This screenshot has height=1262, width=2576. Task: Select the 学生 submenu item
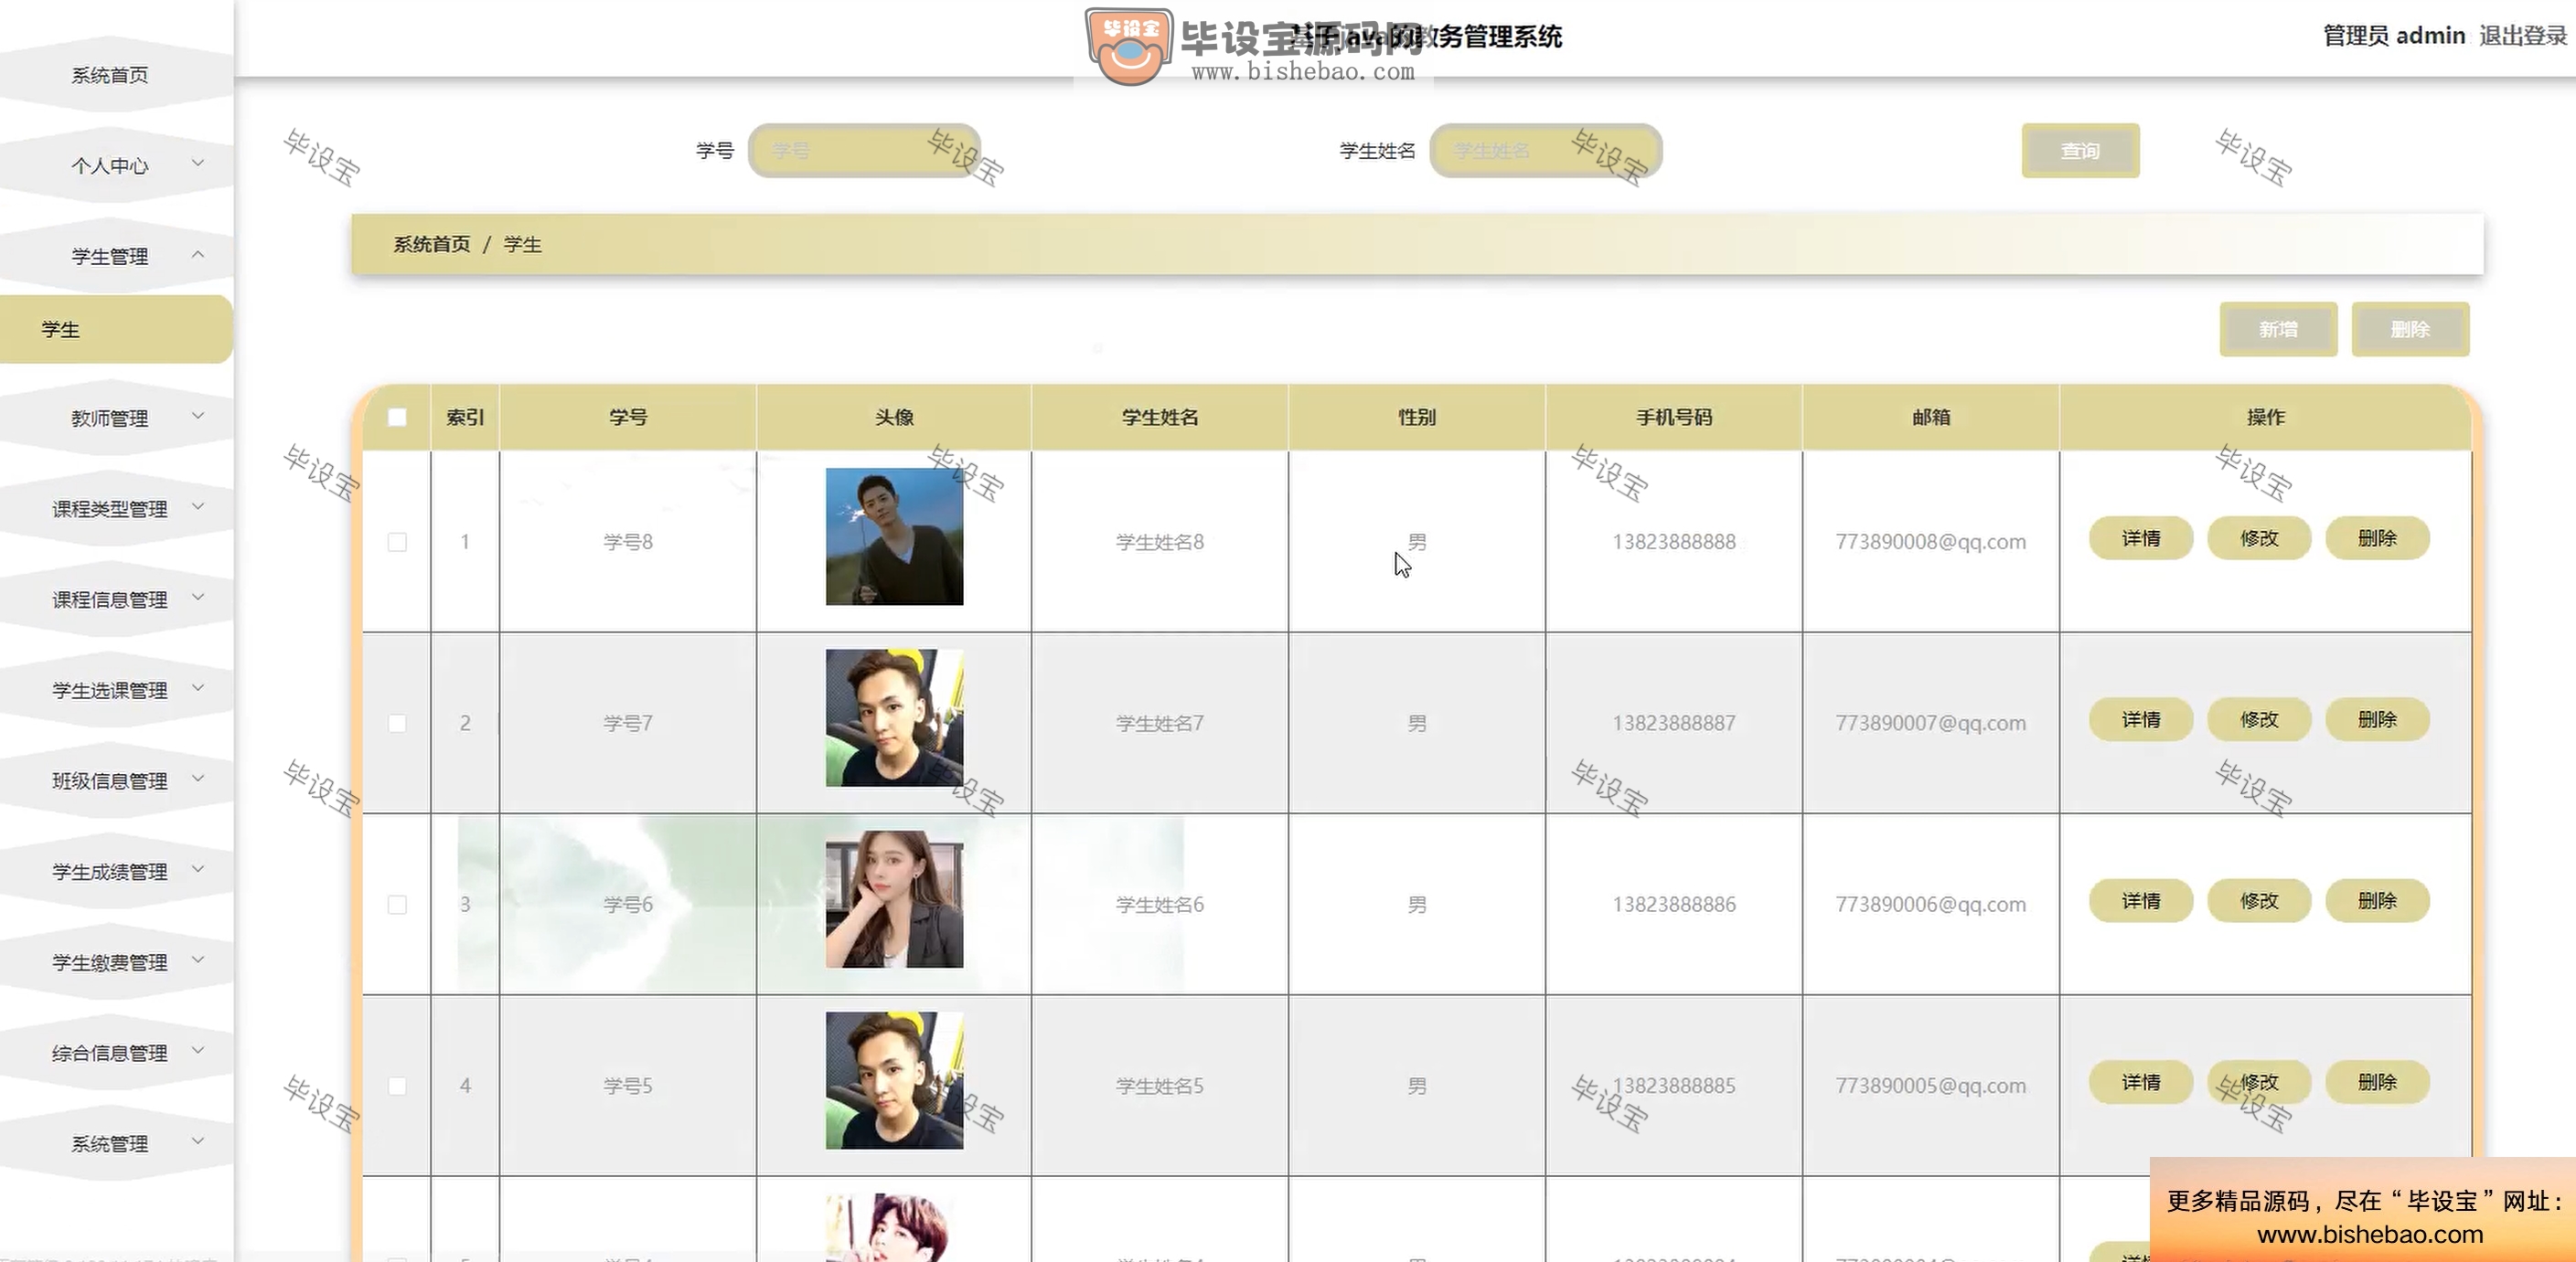(x=116, y=329)
